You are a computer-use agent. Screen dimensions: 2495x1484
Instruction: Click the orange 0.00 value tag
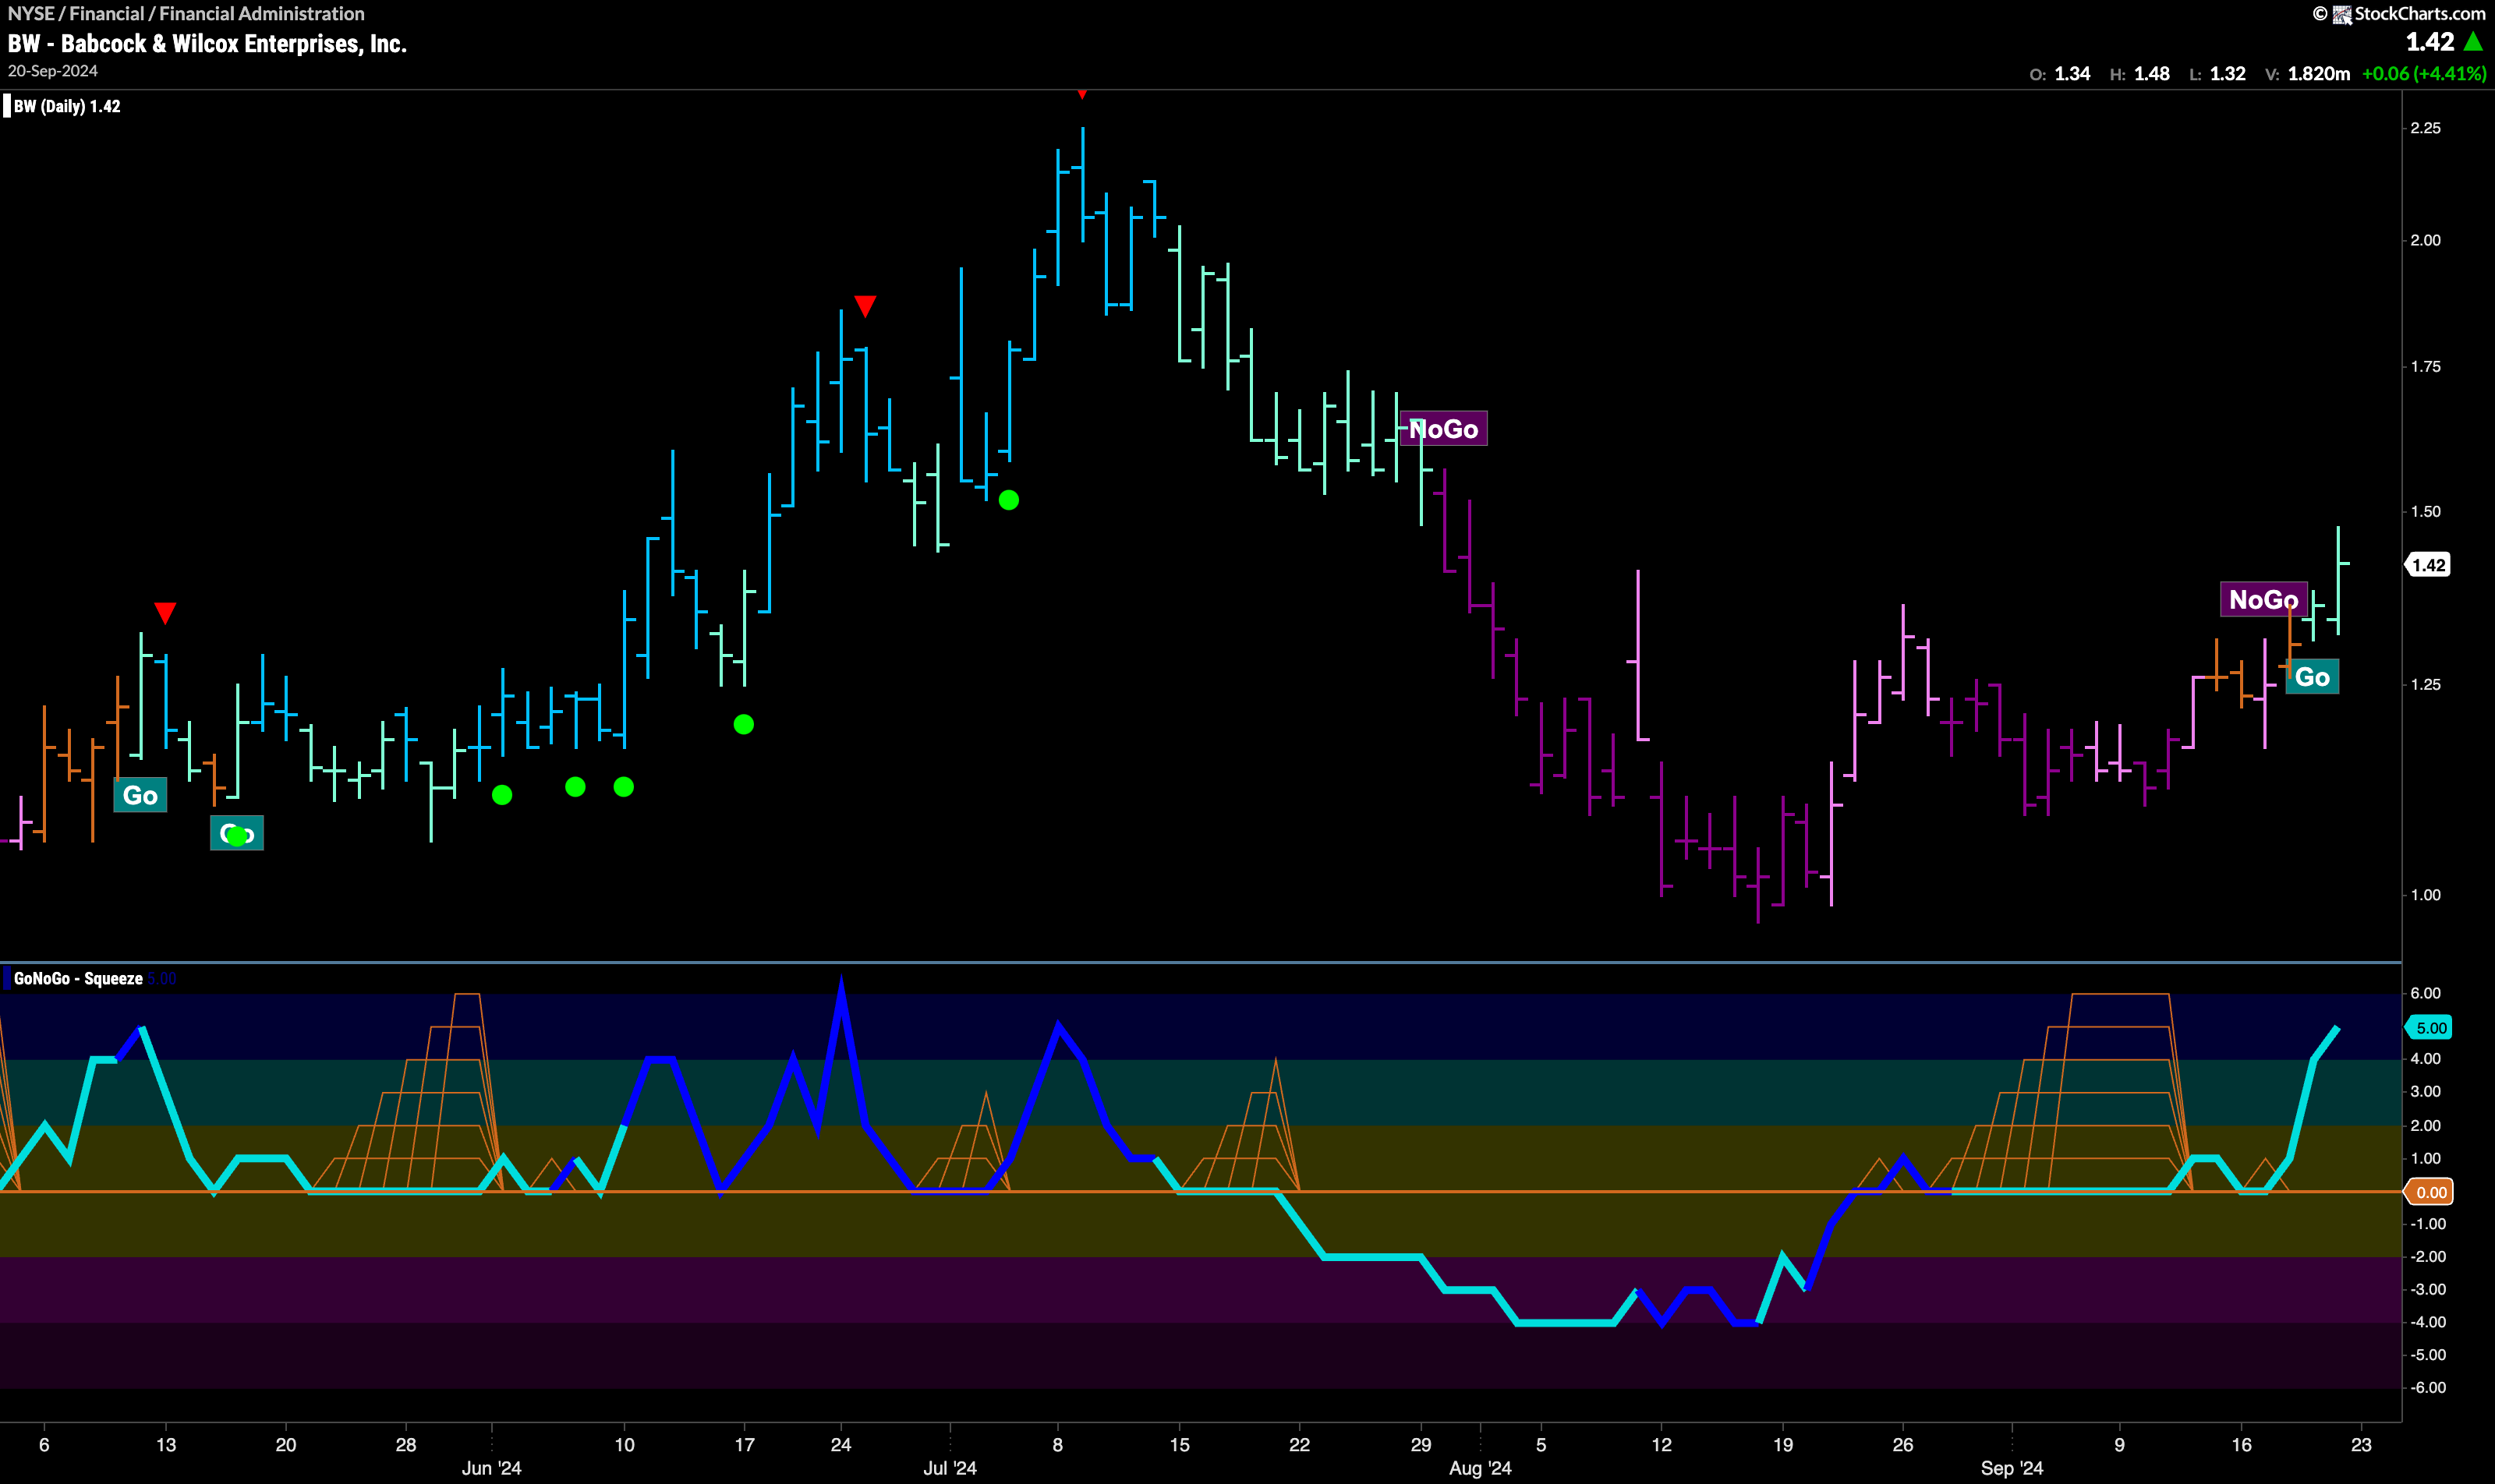click(2429, 1192)
